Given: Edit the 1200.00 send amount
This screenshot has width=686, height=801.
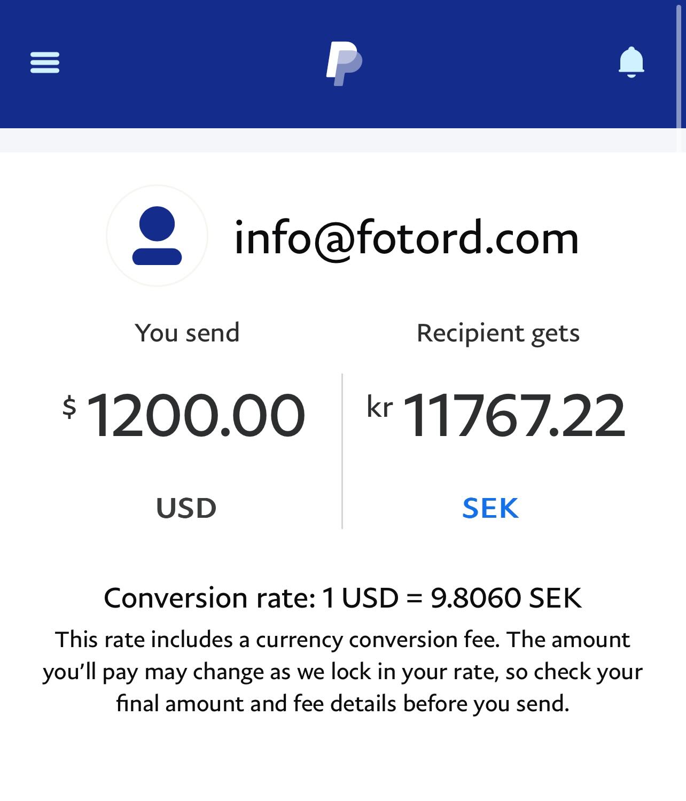Looking at the screenshot, I should click(196, 415).
